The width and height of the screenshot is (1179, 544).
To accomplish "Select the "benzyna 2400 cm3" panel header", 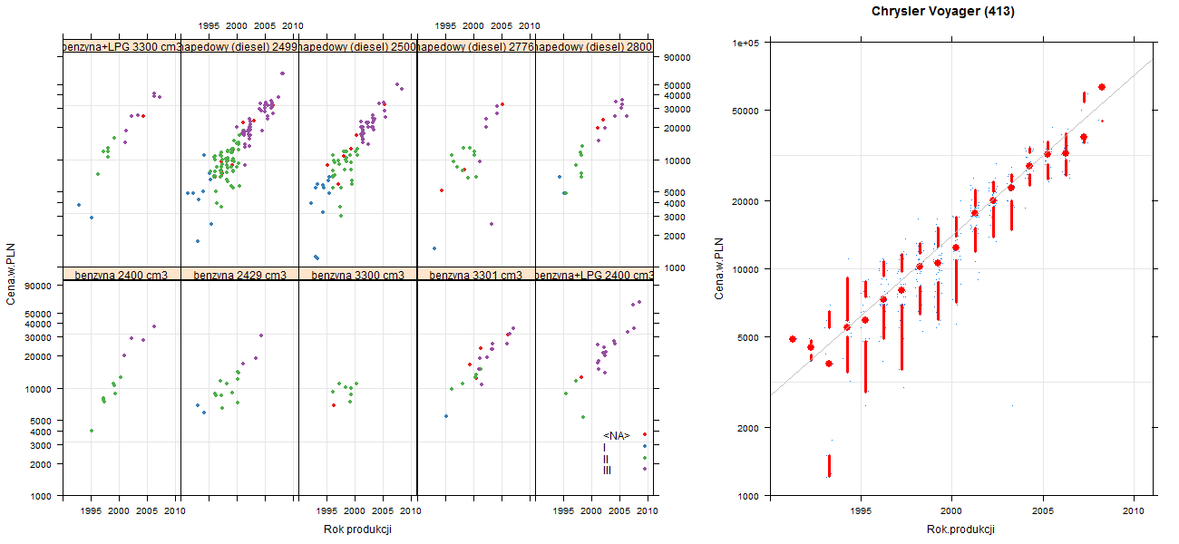I will tap(122, 274).
